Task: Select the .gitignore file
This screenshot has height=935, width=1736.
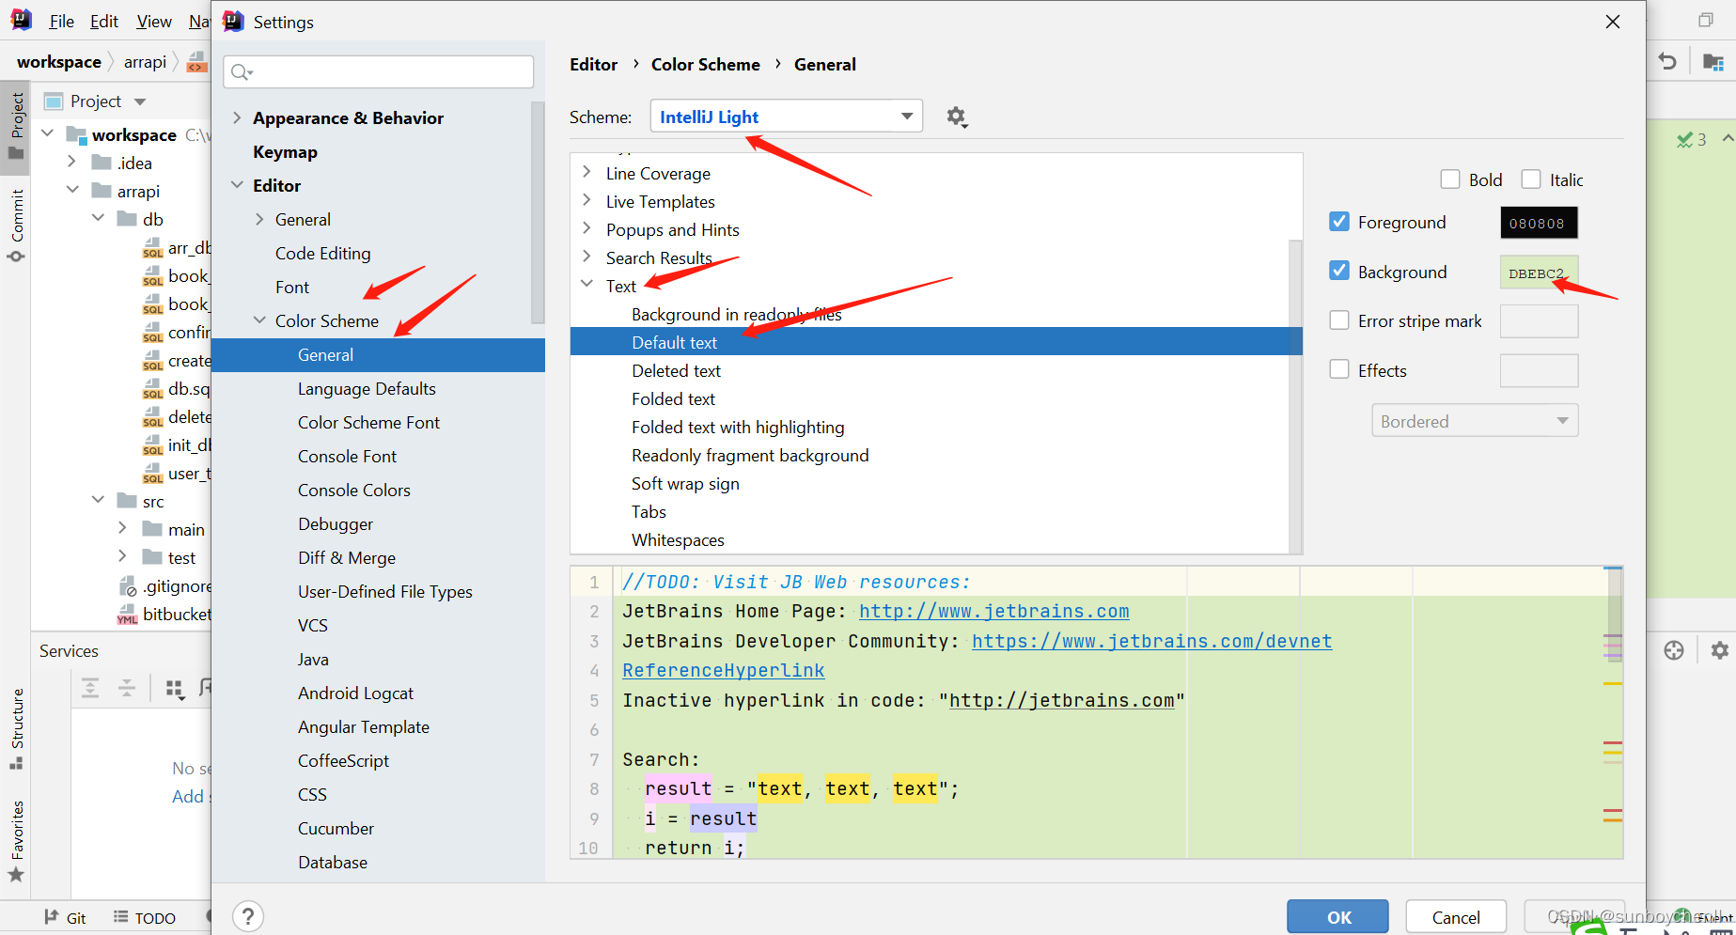Action: [164, 586]
